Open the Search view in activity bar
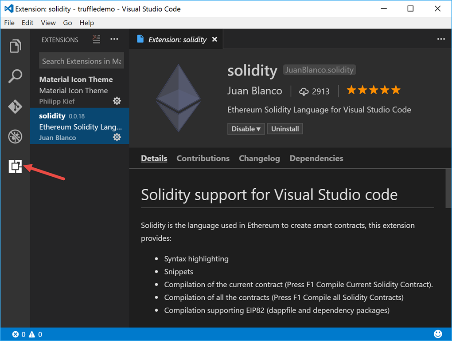Viewport: 452px width, 341px height. (x=15, y=76)
